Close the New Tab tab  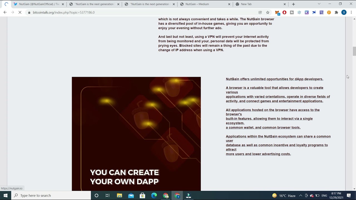tap(285, 4)
